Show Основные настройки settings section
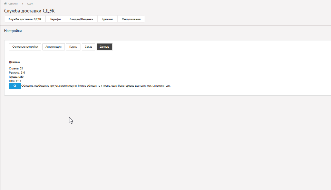 (25, 47)
